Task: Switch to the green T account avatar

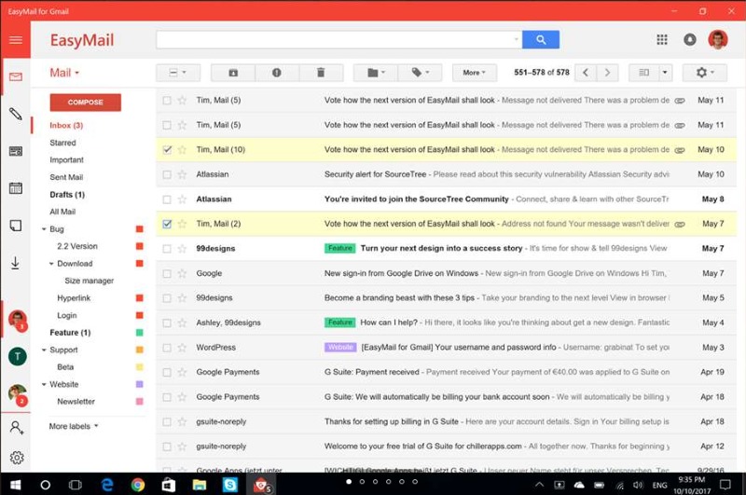Action: tap(18, 356)
